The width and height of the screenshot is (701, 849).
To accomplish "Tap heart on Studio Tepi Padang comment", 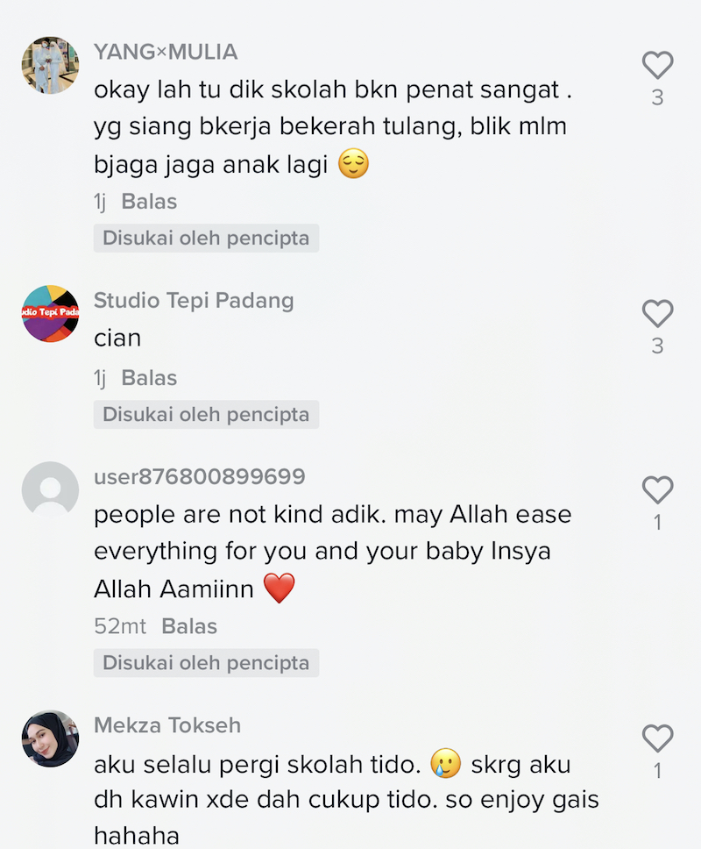I will click(657, 313).
